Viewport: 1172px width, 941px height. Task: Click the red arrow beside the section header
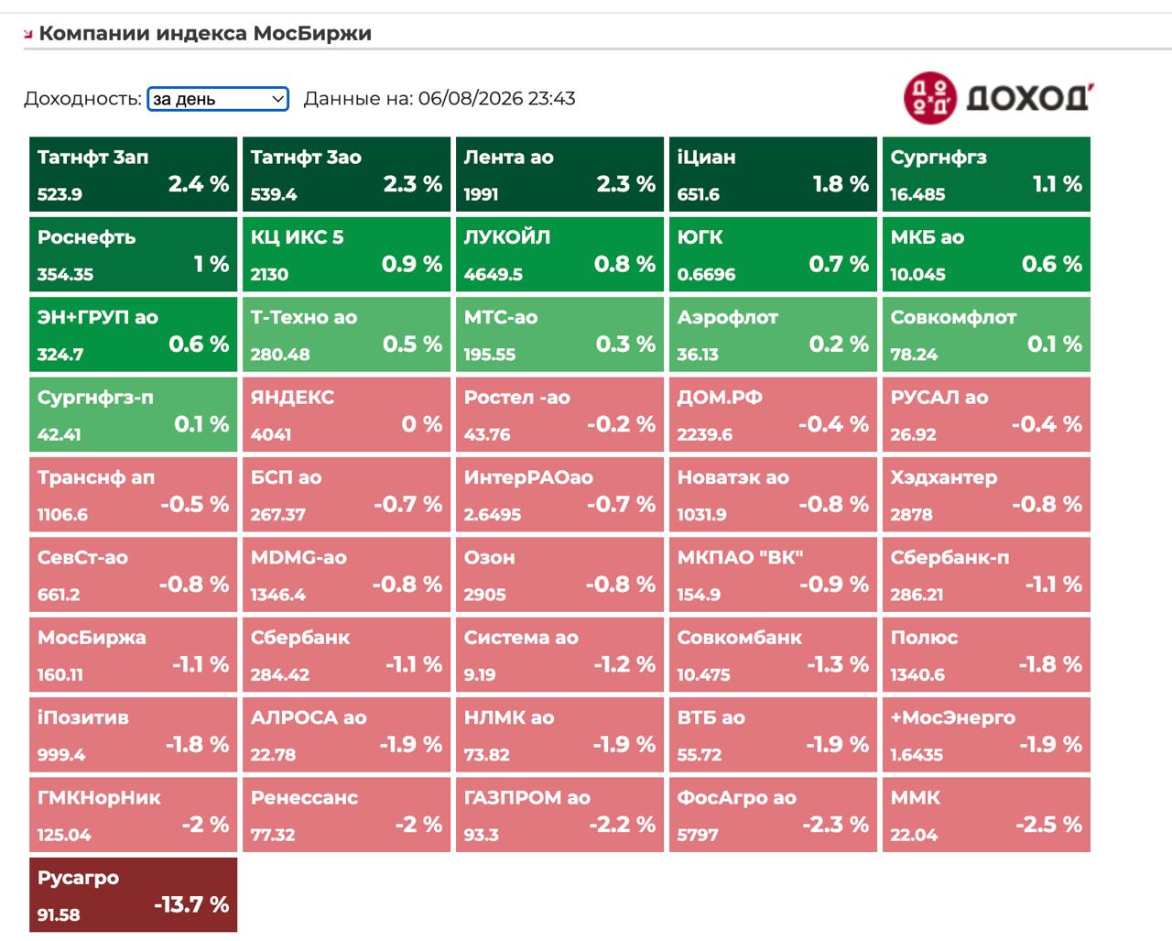(x=28, y=35)
